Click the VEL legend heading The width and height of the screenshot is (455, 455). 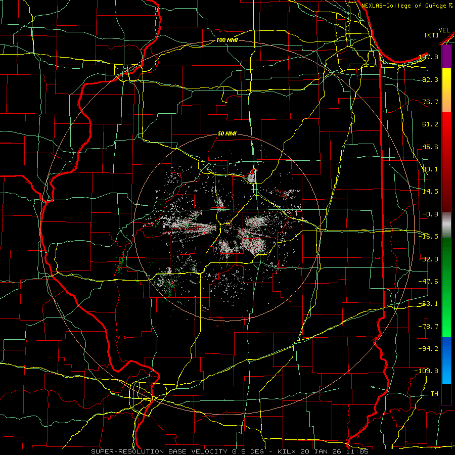[x=444, y=30]
